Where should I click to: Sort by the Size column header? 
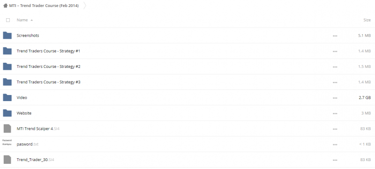click(x=367, y=20)
